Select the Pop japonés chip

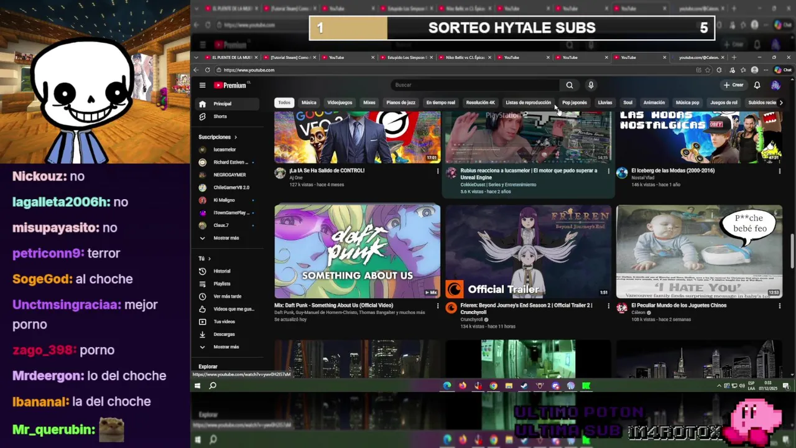tap(575, 103)
